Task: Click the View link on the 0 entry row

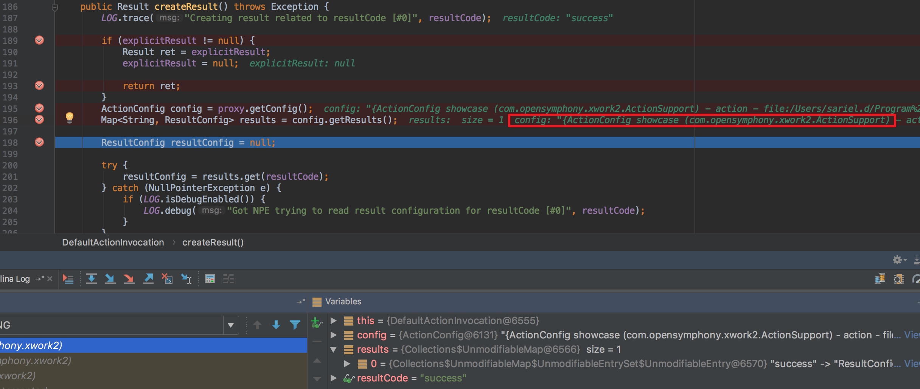Action: coord(912,364)
